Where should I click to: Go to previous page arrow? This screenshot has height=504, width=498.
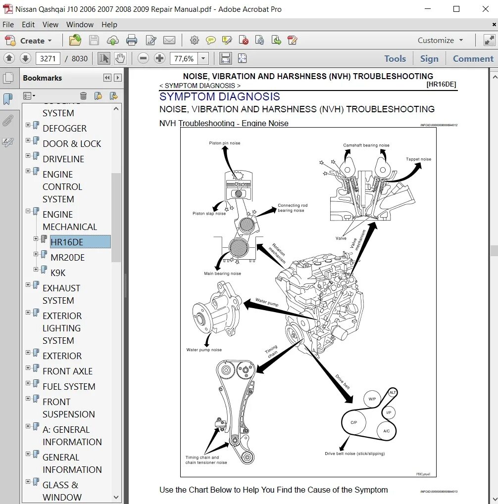9,58
